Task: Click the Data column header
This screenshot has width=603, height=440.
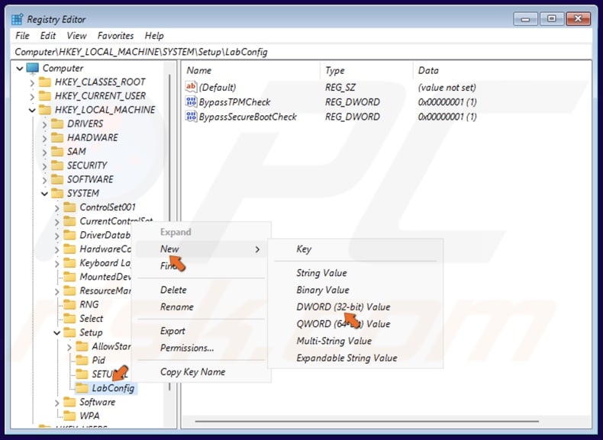Action: click(502, 70)
